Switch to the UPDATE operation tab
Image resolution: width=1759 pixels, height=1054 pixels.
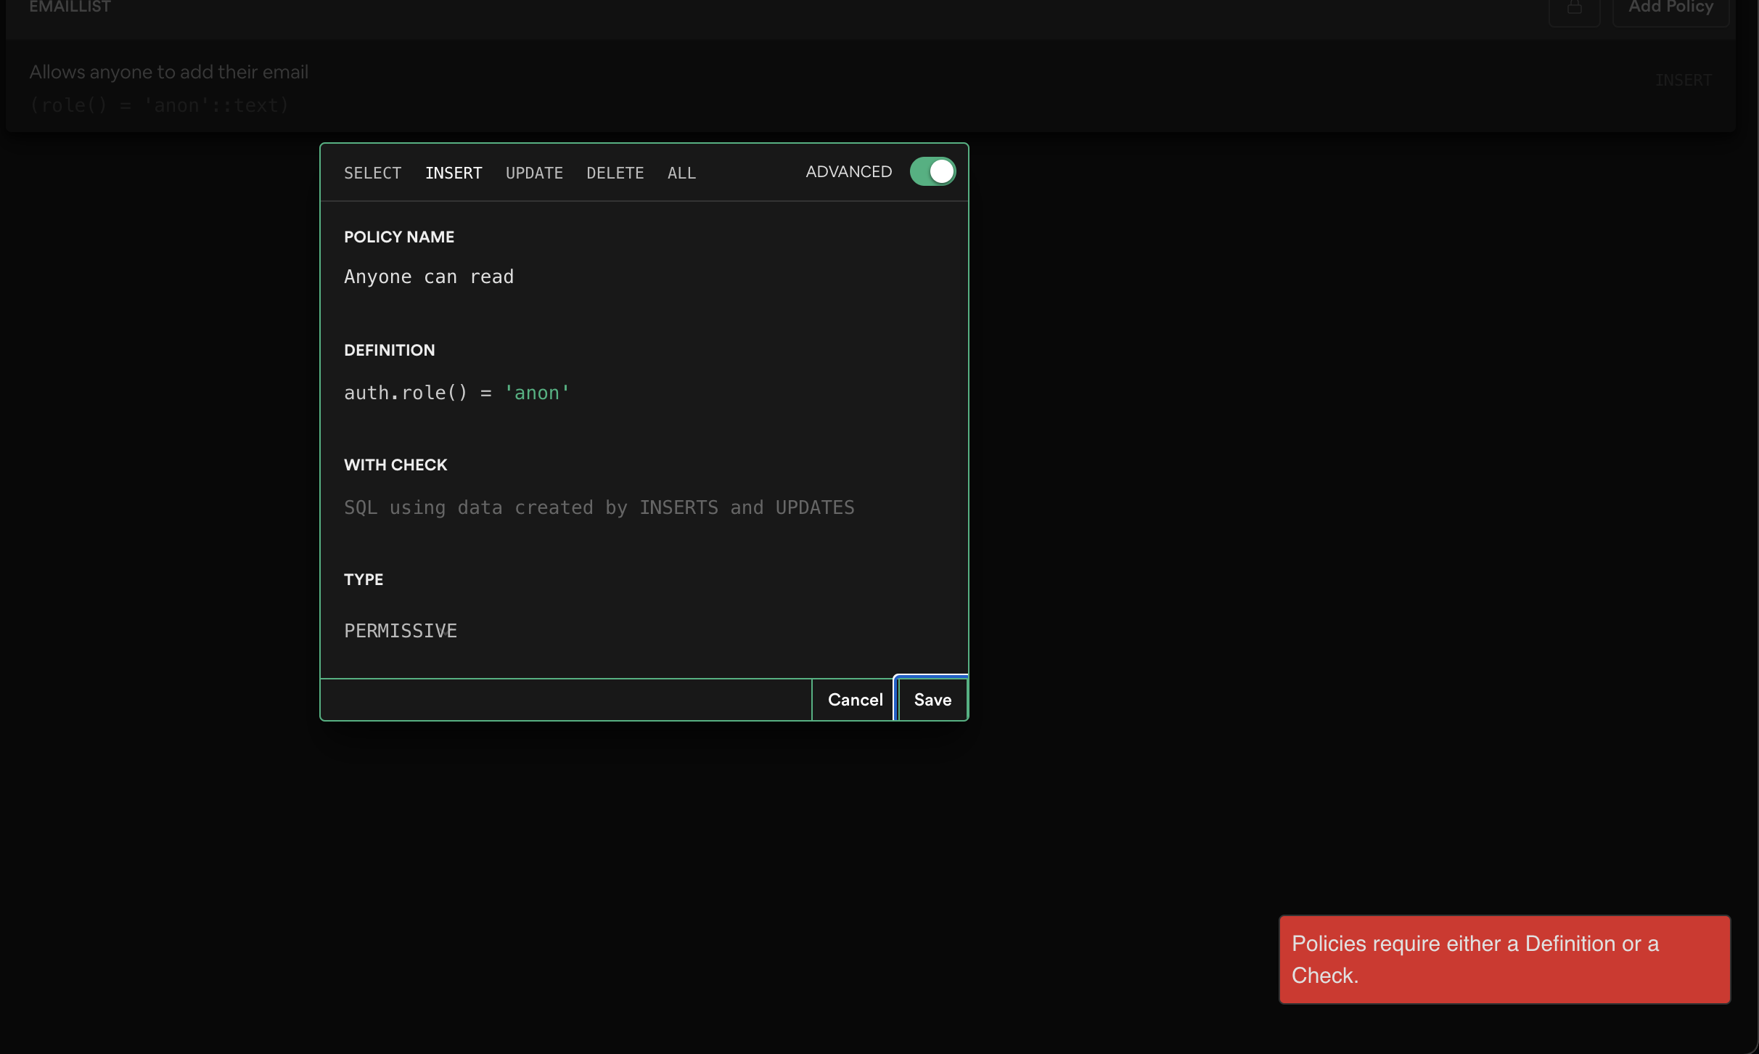pyautogui.click(x=533, y=173)
